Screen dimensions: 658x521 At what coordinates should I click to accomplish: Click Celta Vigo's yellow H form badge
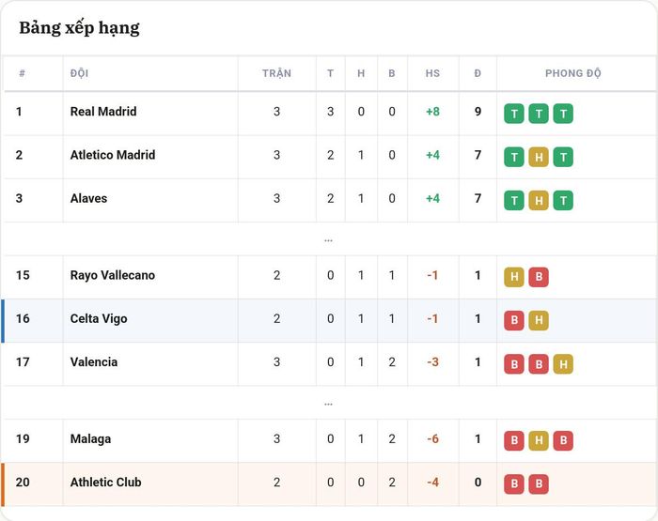(539, 320)
